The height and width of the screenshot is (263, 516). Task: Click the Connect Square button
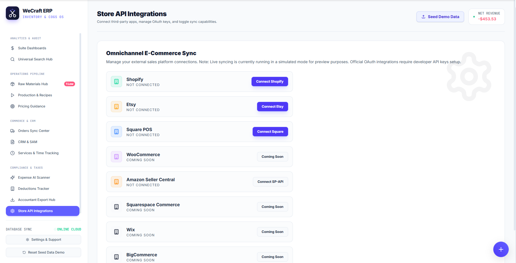(270, 132)
